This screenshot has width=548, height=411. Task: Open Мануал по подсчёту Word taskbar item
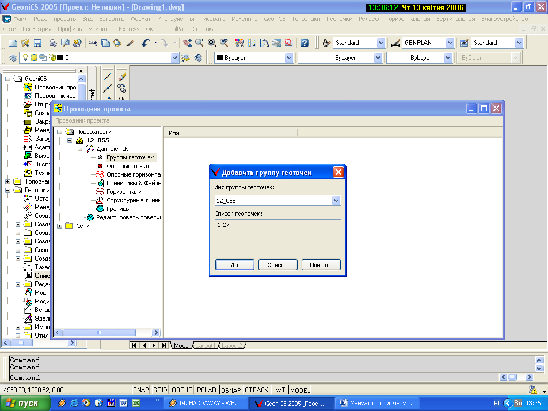point(377,404)
